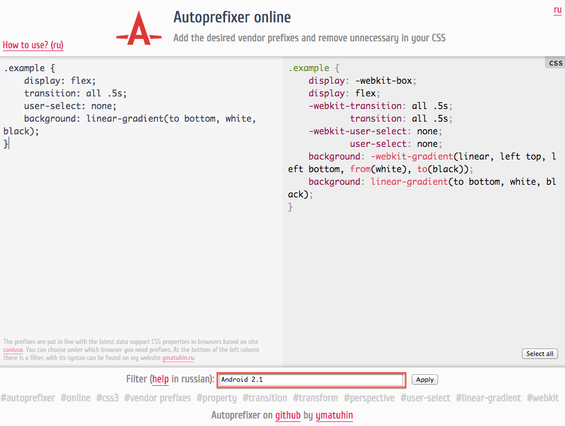This screenshot has width=565, height=426.
Task: Click the 'Autoprefixer online' heading
Action: click(232, 17)
